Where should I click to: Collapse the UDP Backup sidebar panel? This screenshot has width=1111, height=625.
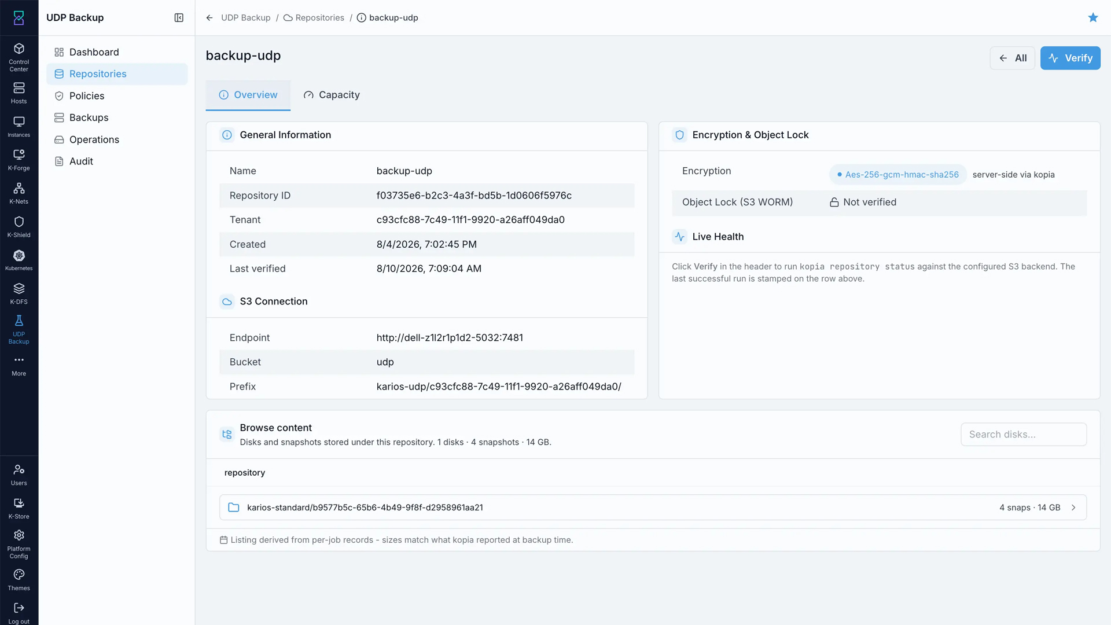[x=179, y=18]
